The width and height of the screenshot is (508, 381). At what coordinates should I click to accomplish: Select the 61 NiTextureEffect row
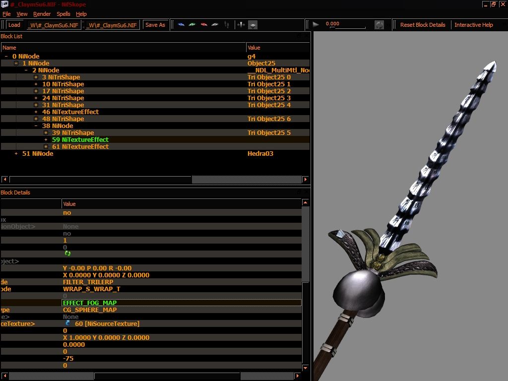tap(155, 147)
